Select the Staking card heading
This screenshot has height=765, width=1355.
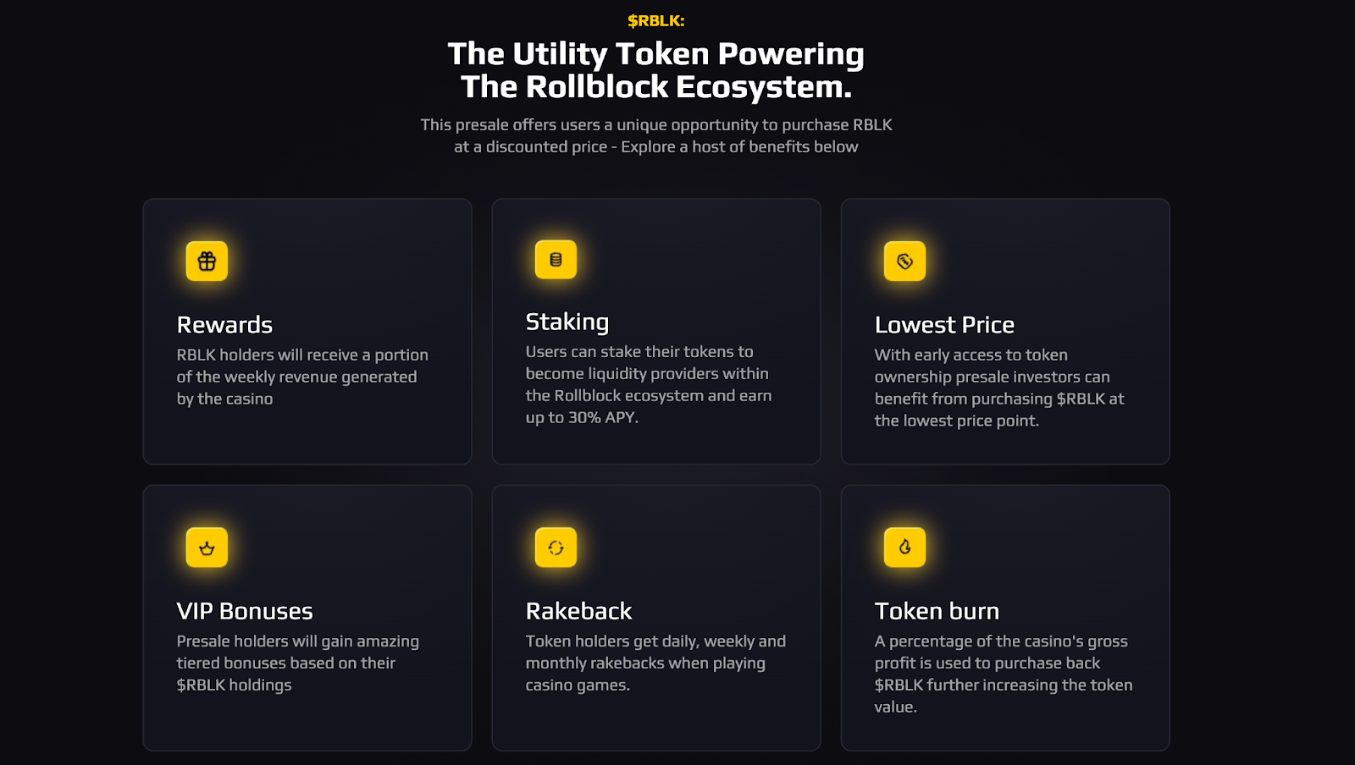point(567,322)
